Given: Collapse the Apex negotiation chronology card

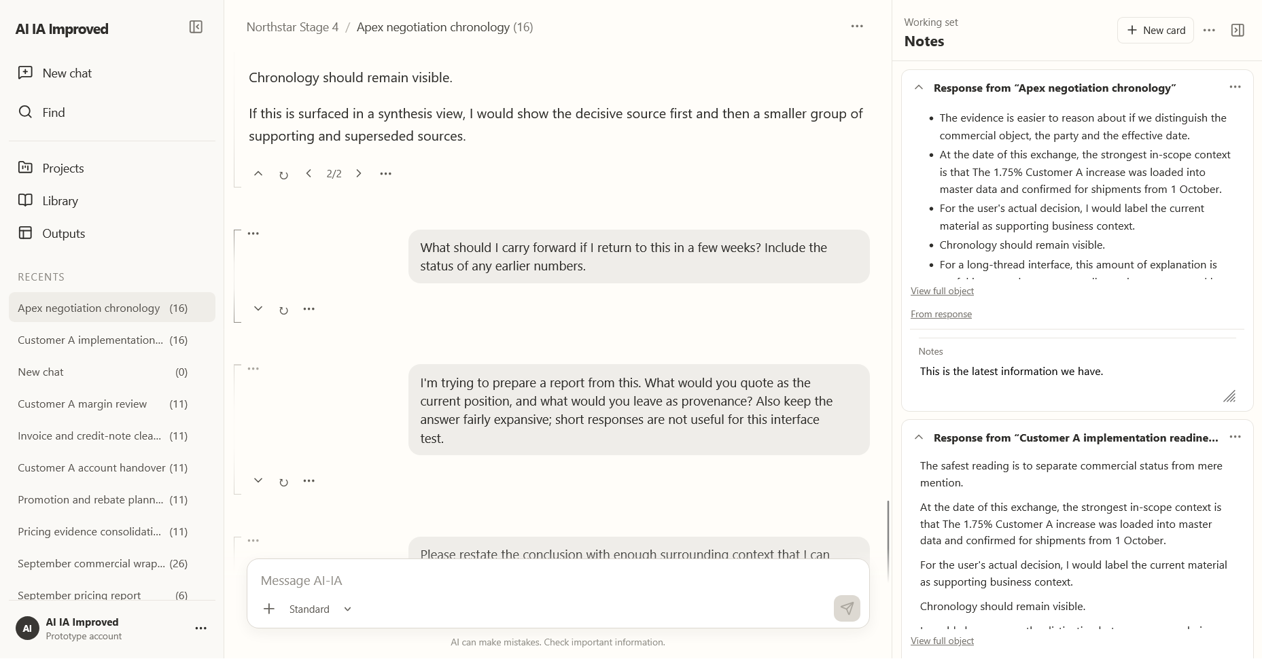Looking at the screenshot, I should coord(919,87).
